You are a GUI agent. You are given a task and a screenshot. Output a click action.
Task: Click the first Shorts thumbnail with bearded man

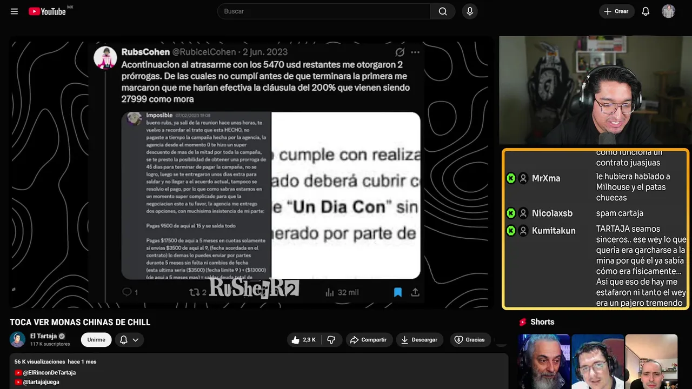[543, 361]
